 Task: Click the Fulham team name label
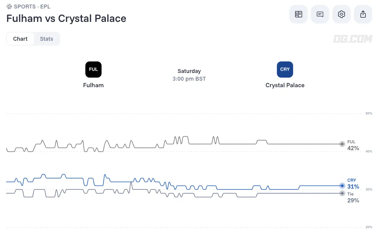click(93, 85)
